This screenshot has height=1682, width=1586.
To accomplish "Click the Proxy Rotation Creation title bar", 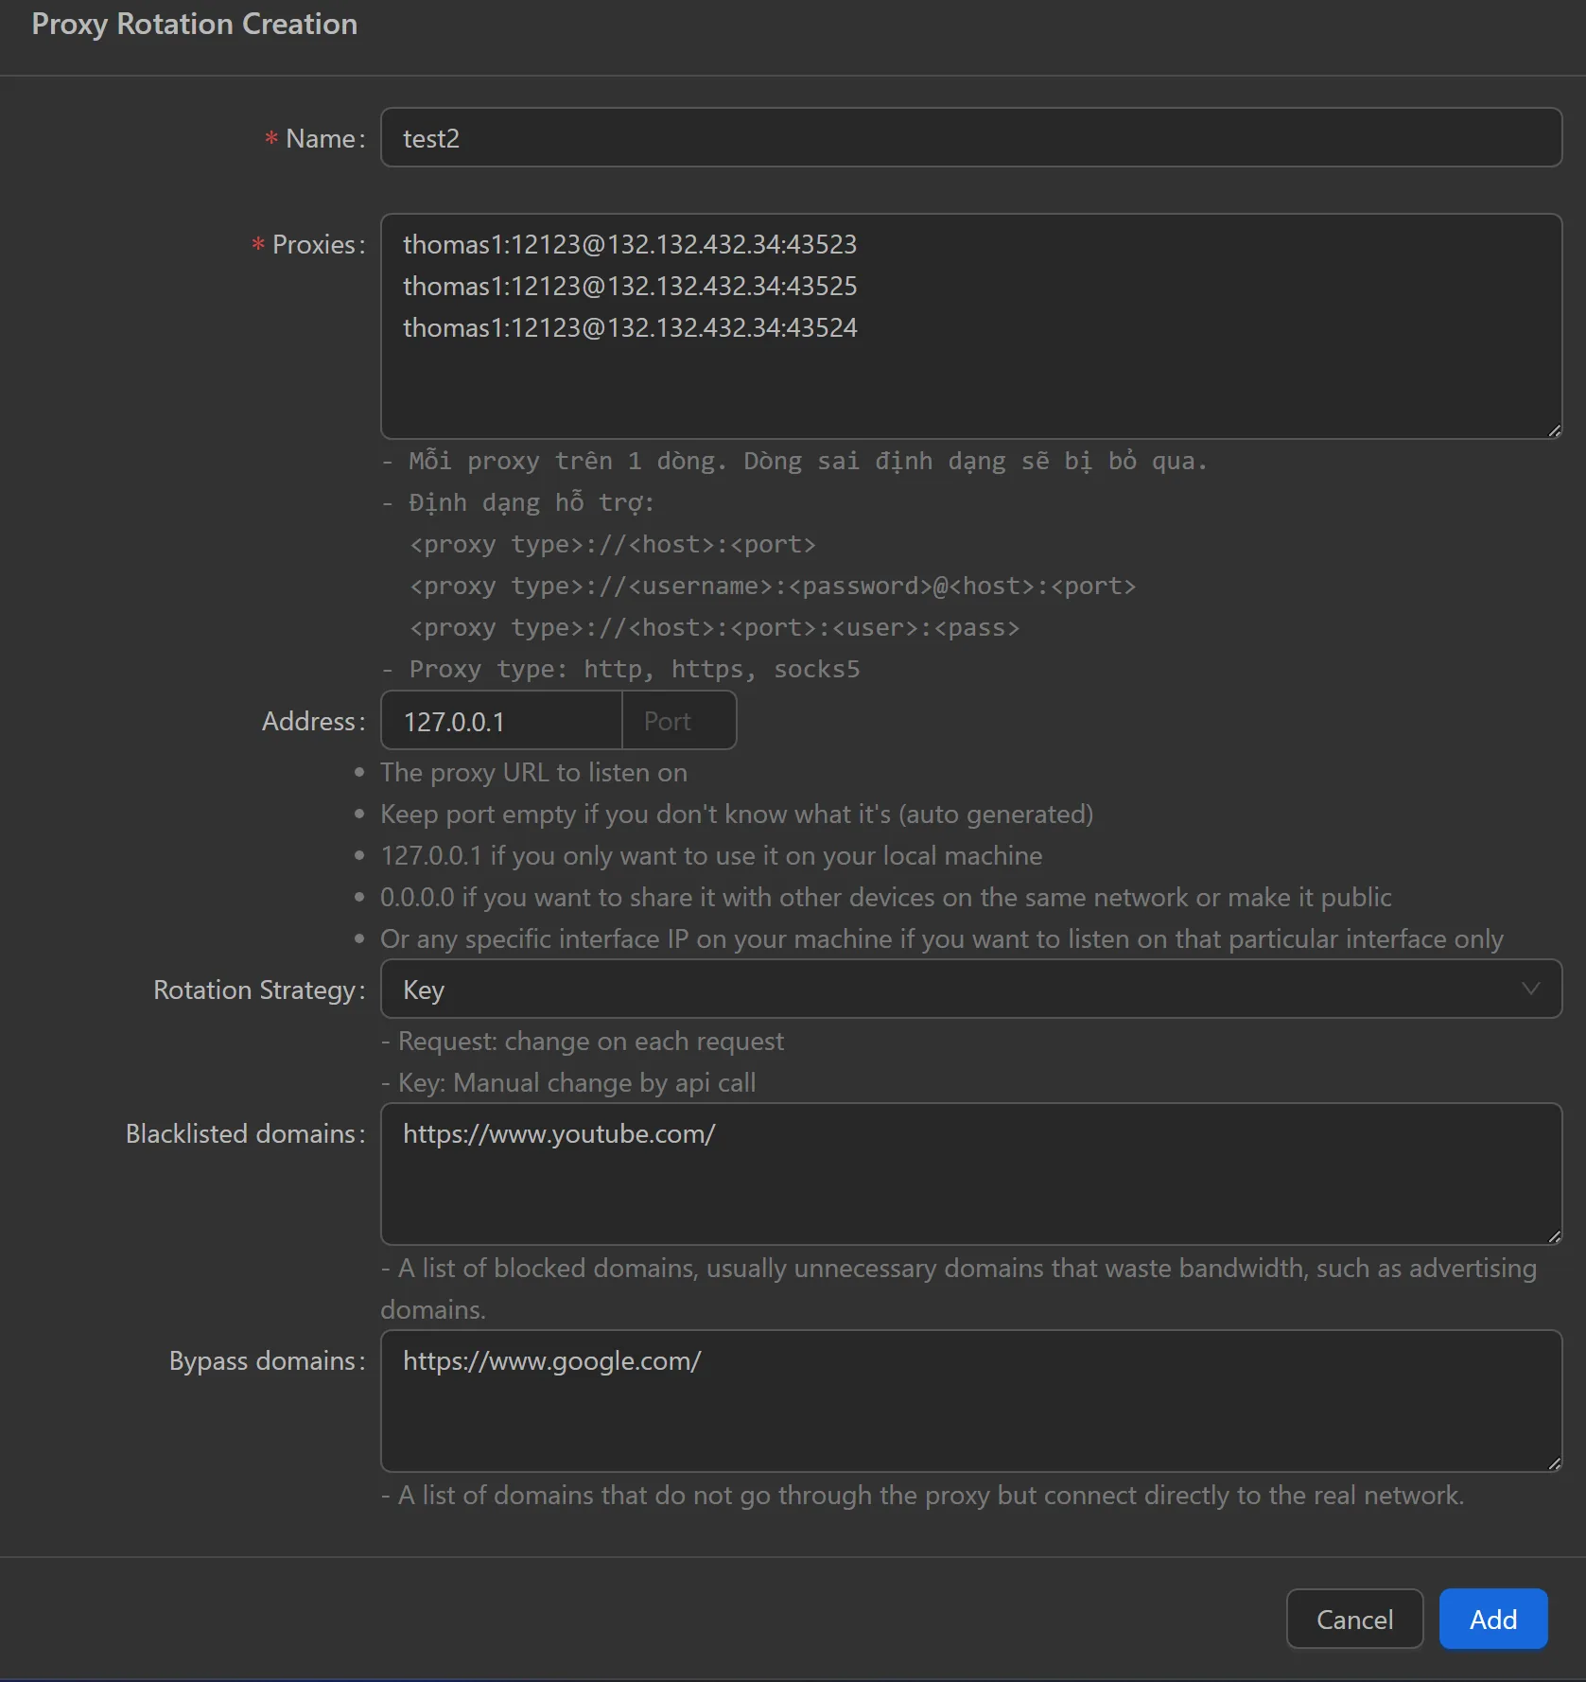I will [x=194, y=25].
